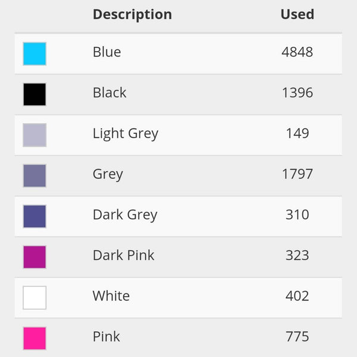Viewport: 357px width, 357px height.
Task: Select the 775 used value
Action: point(297,337)
